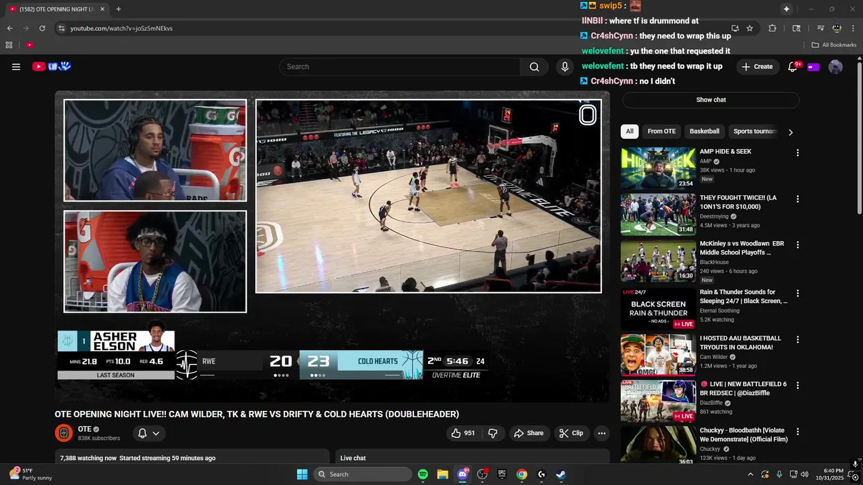Open options for Chuckyy Bloodbathh video
This screenshot has height=485, width=863.
point(798,432)
